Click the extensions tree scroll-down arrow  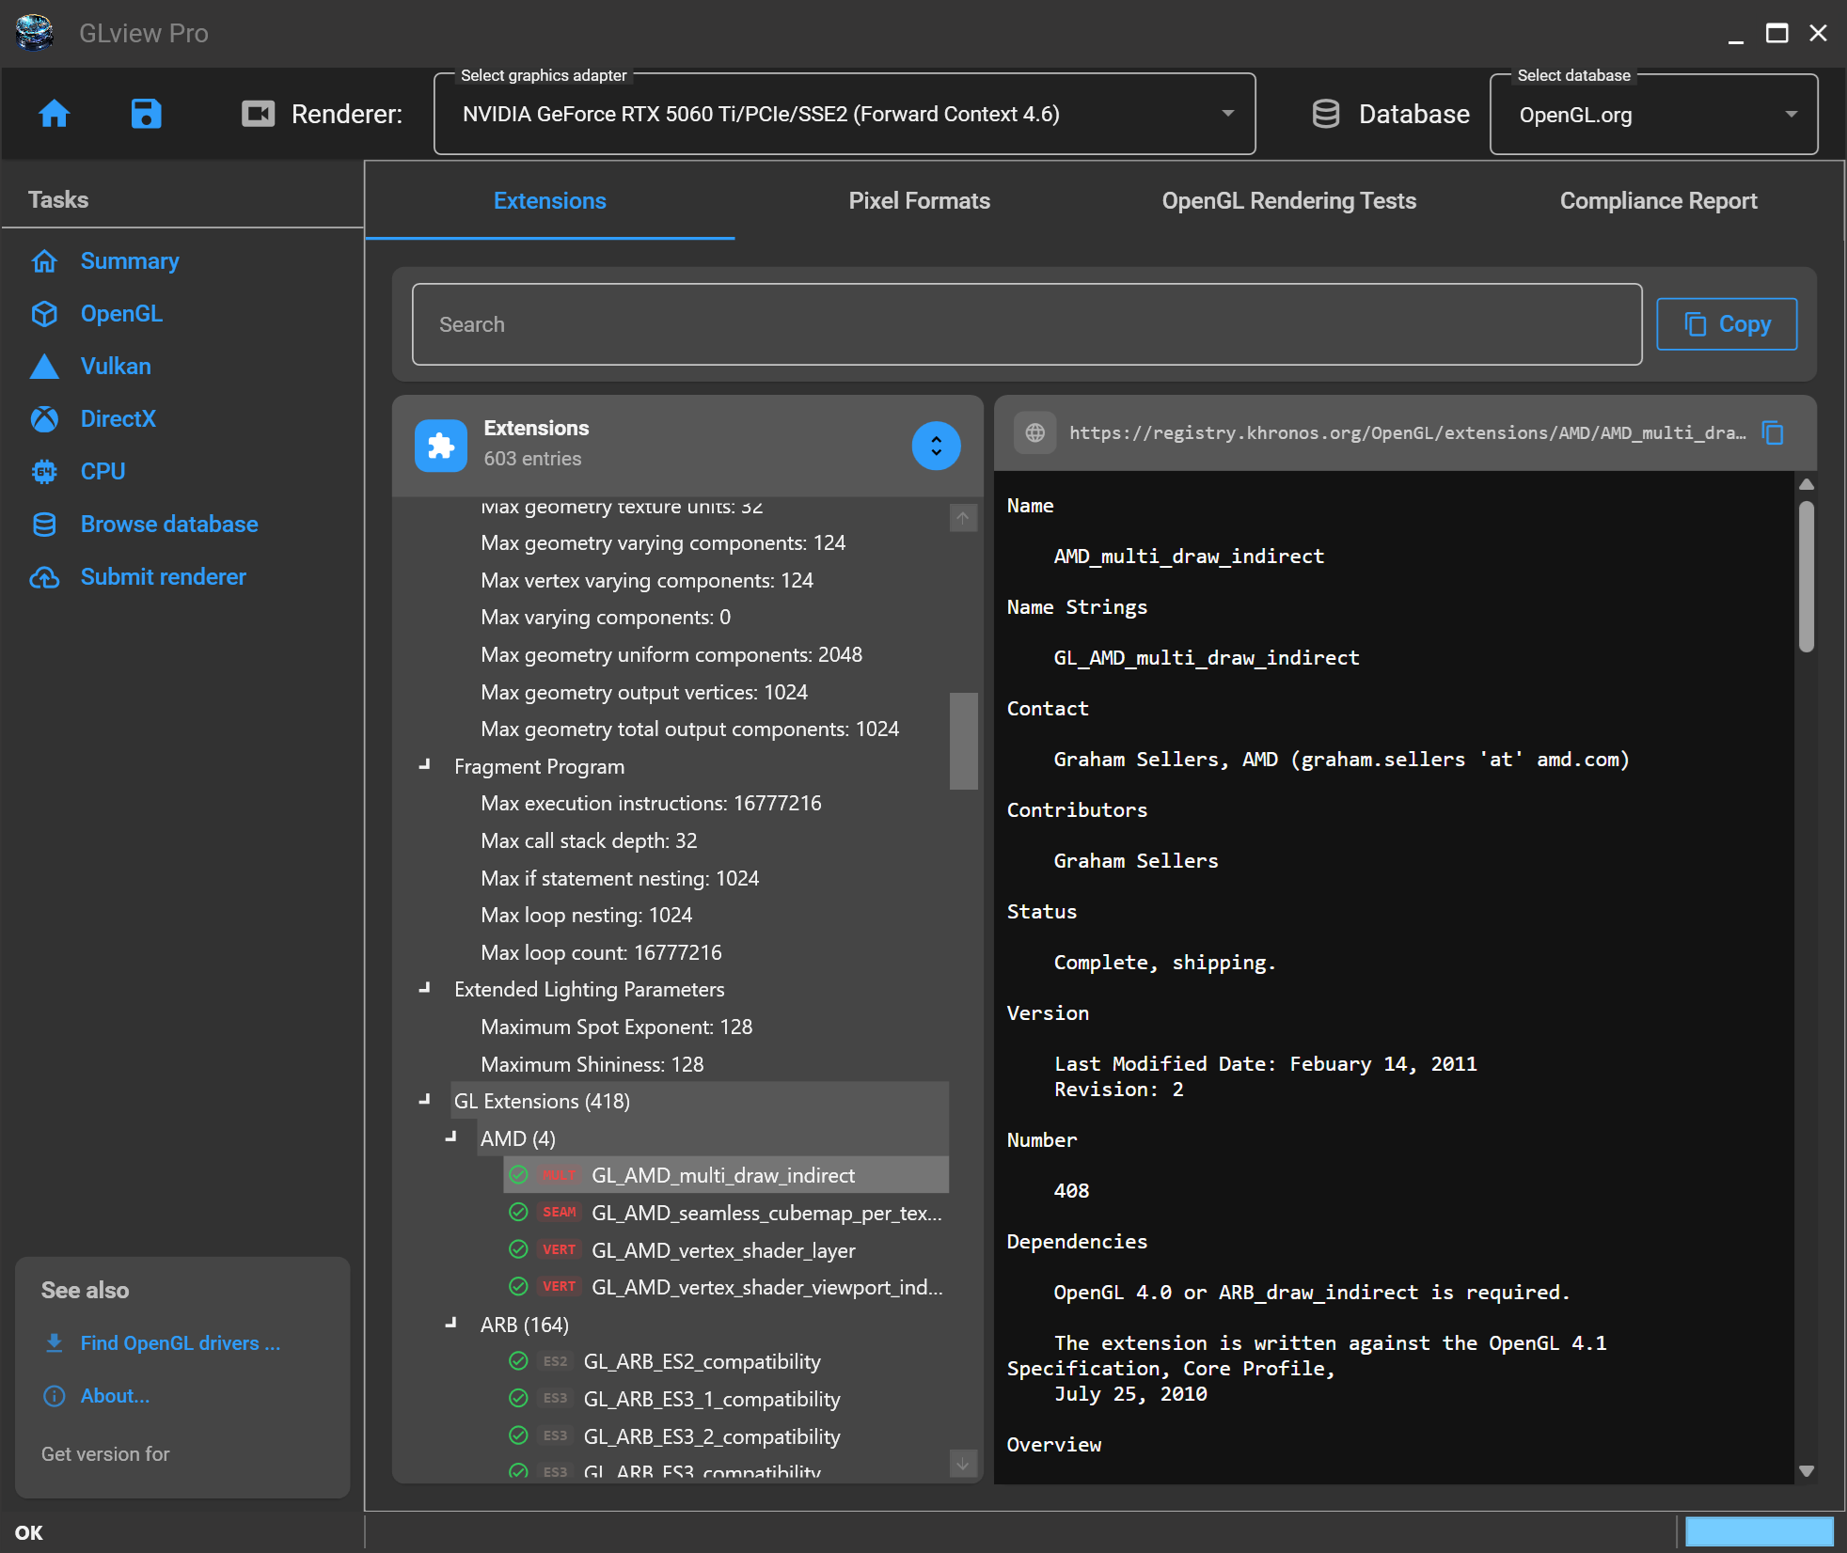point(964,1463)
